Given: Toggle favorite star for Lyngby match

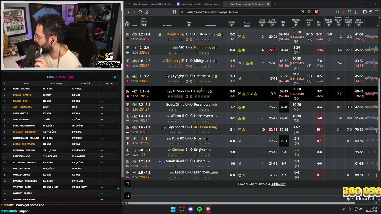Looking at the screenshot, I should [x=128, y=76].
